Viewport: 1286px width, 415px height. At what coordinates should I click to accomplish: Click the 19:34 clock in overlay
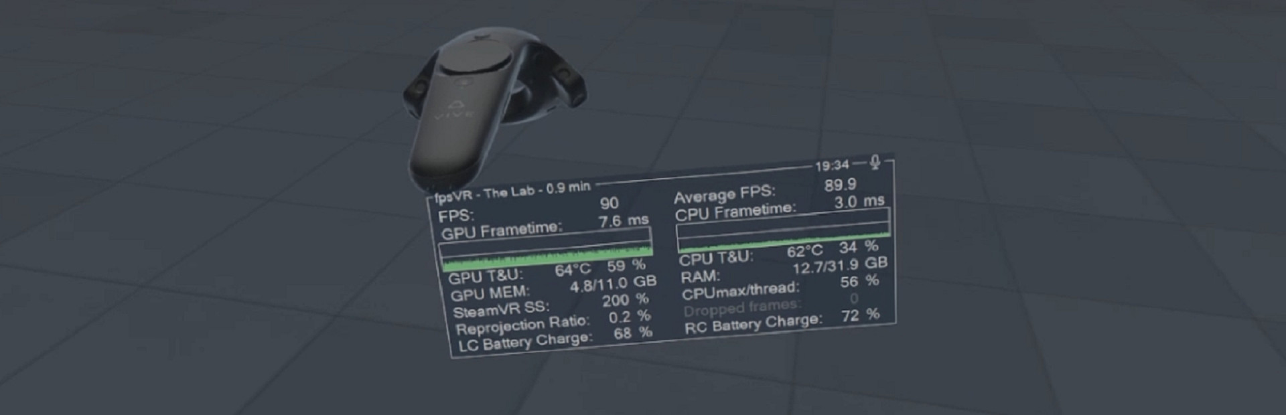pos(831,165)
